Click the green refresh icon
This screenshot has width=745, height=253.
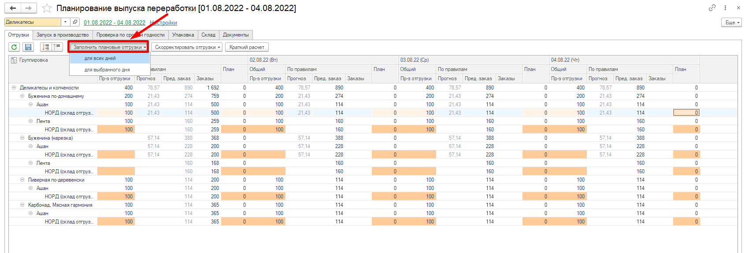[x=14, y=47]
